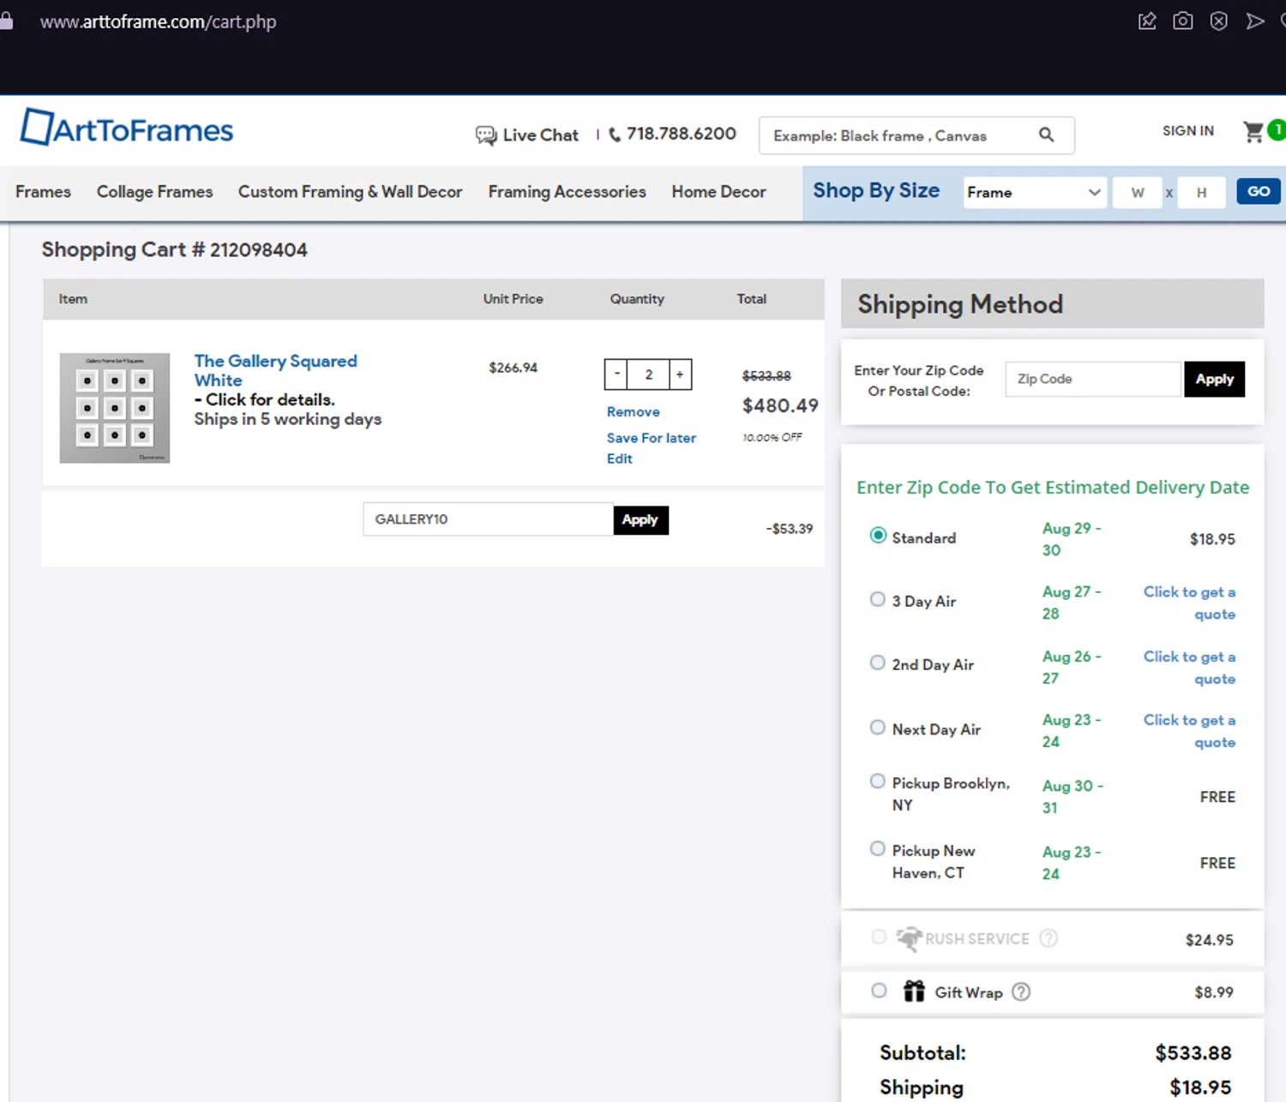The height and width of the screenshot is (1102, 1286).
Task: Click the Shopping Cart # 212098404 heading
Action: [x=175, y=249]
